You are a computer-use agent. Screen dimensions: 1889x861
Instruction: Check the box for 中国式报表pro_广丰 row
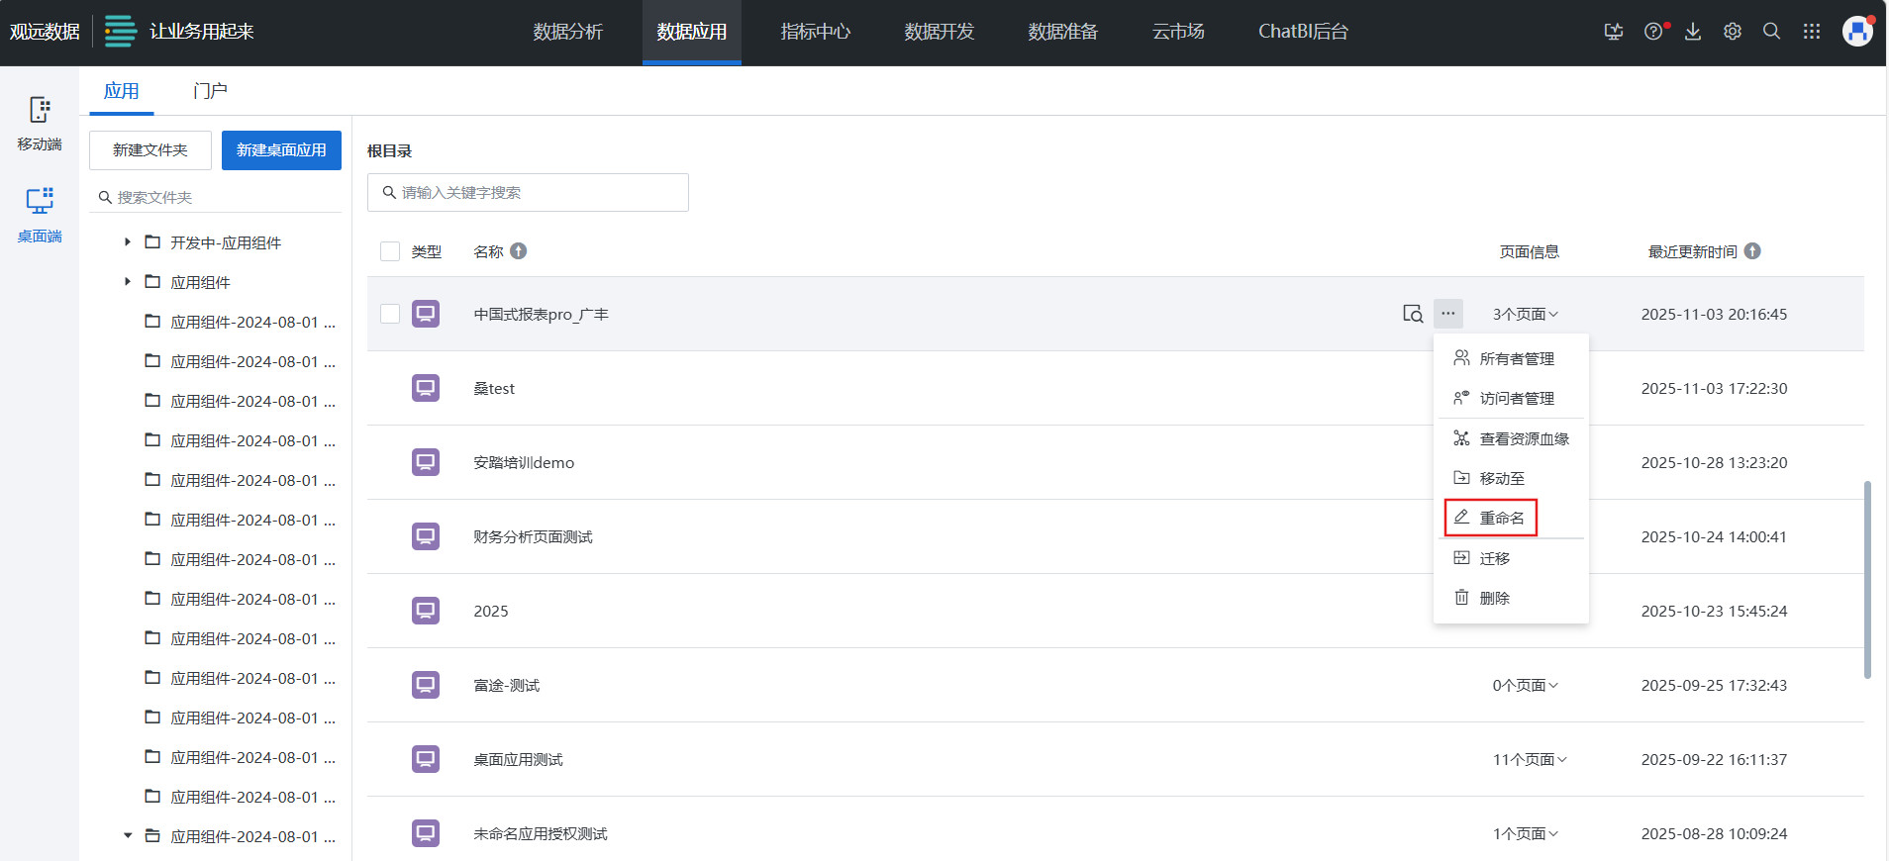(390, 314)
